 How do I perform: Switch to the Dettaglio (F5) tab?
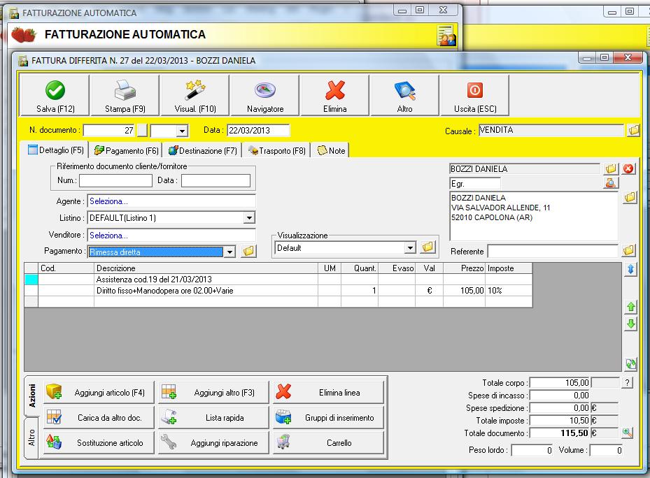[56, 150]
